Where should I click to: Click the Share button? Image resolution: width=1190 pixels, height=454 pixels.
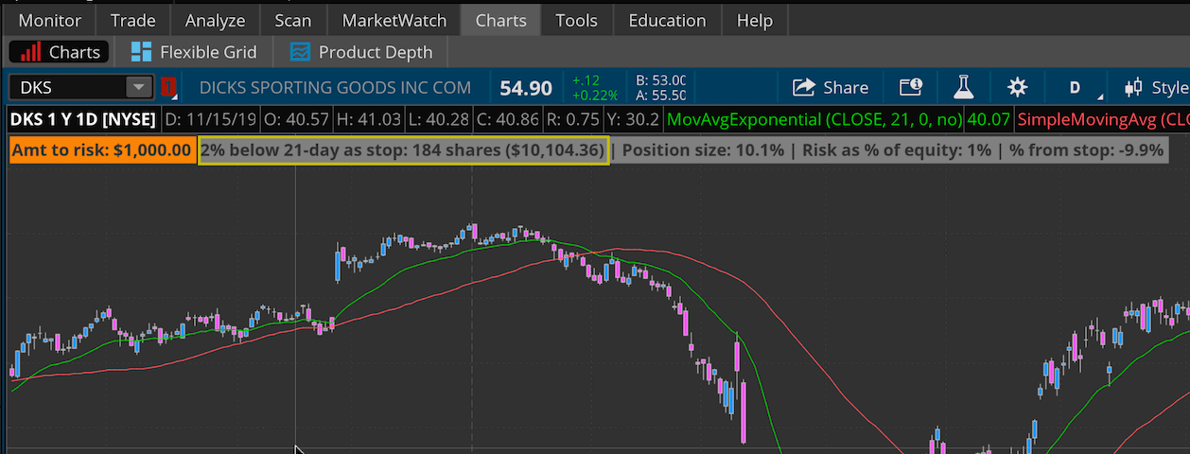tap(830, 87)
